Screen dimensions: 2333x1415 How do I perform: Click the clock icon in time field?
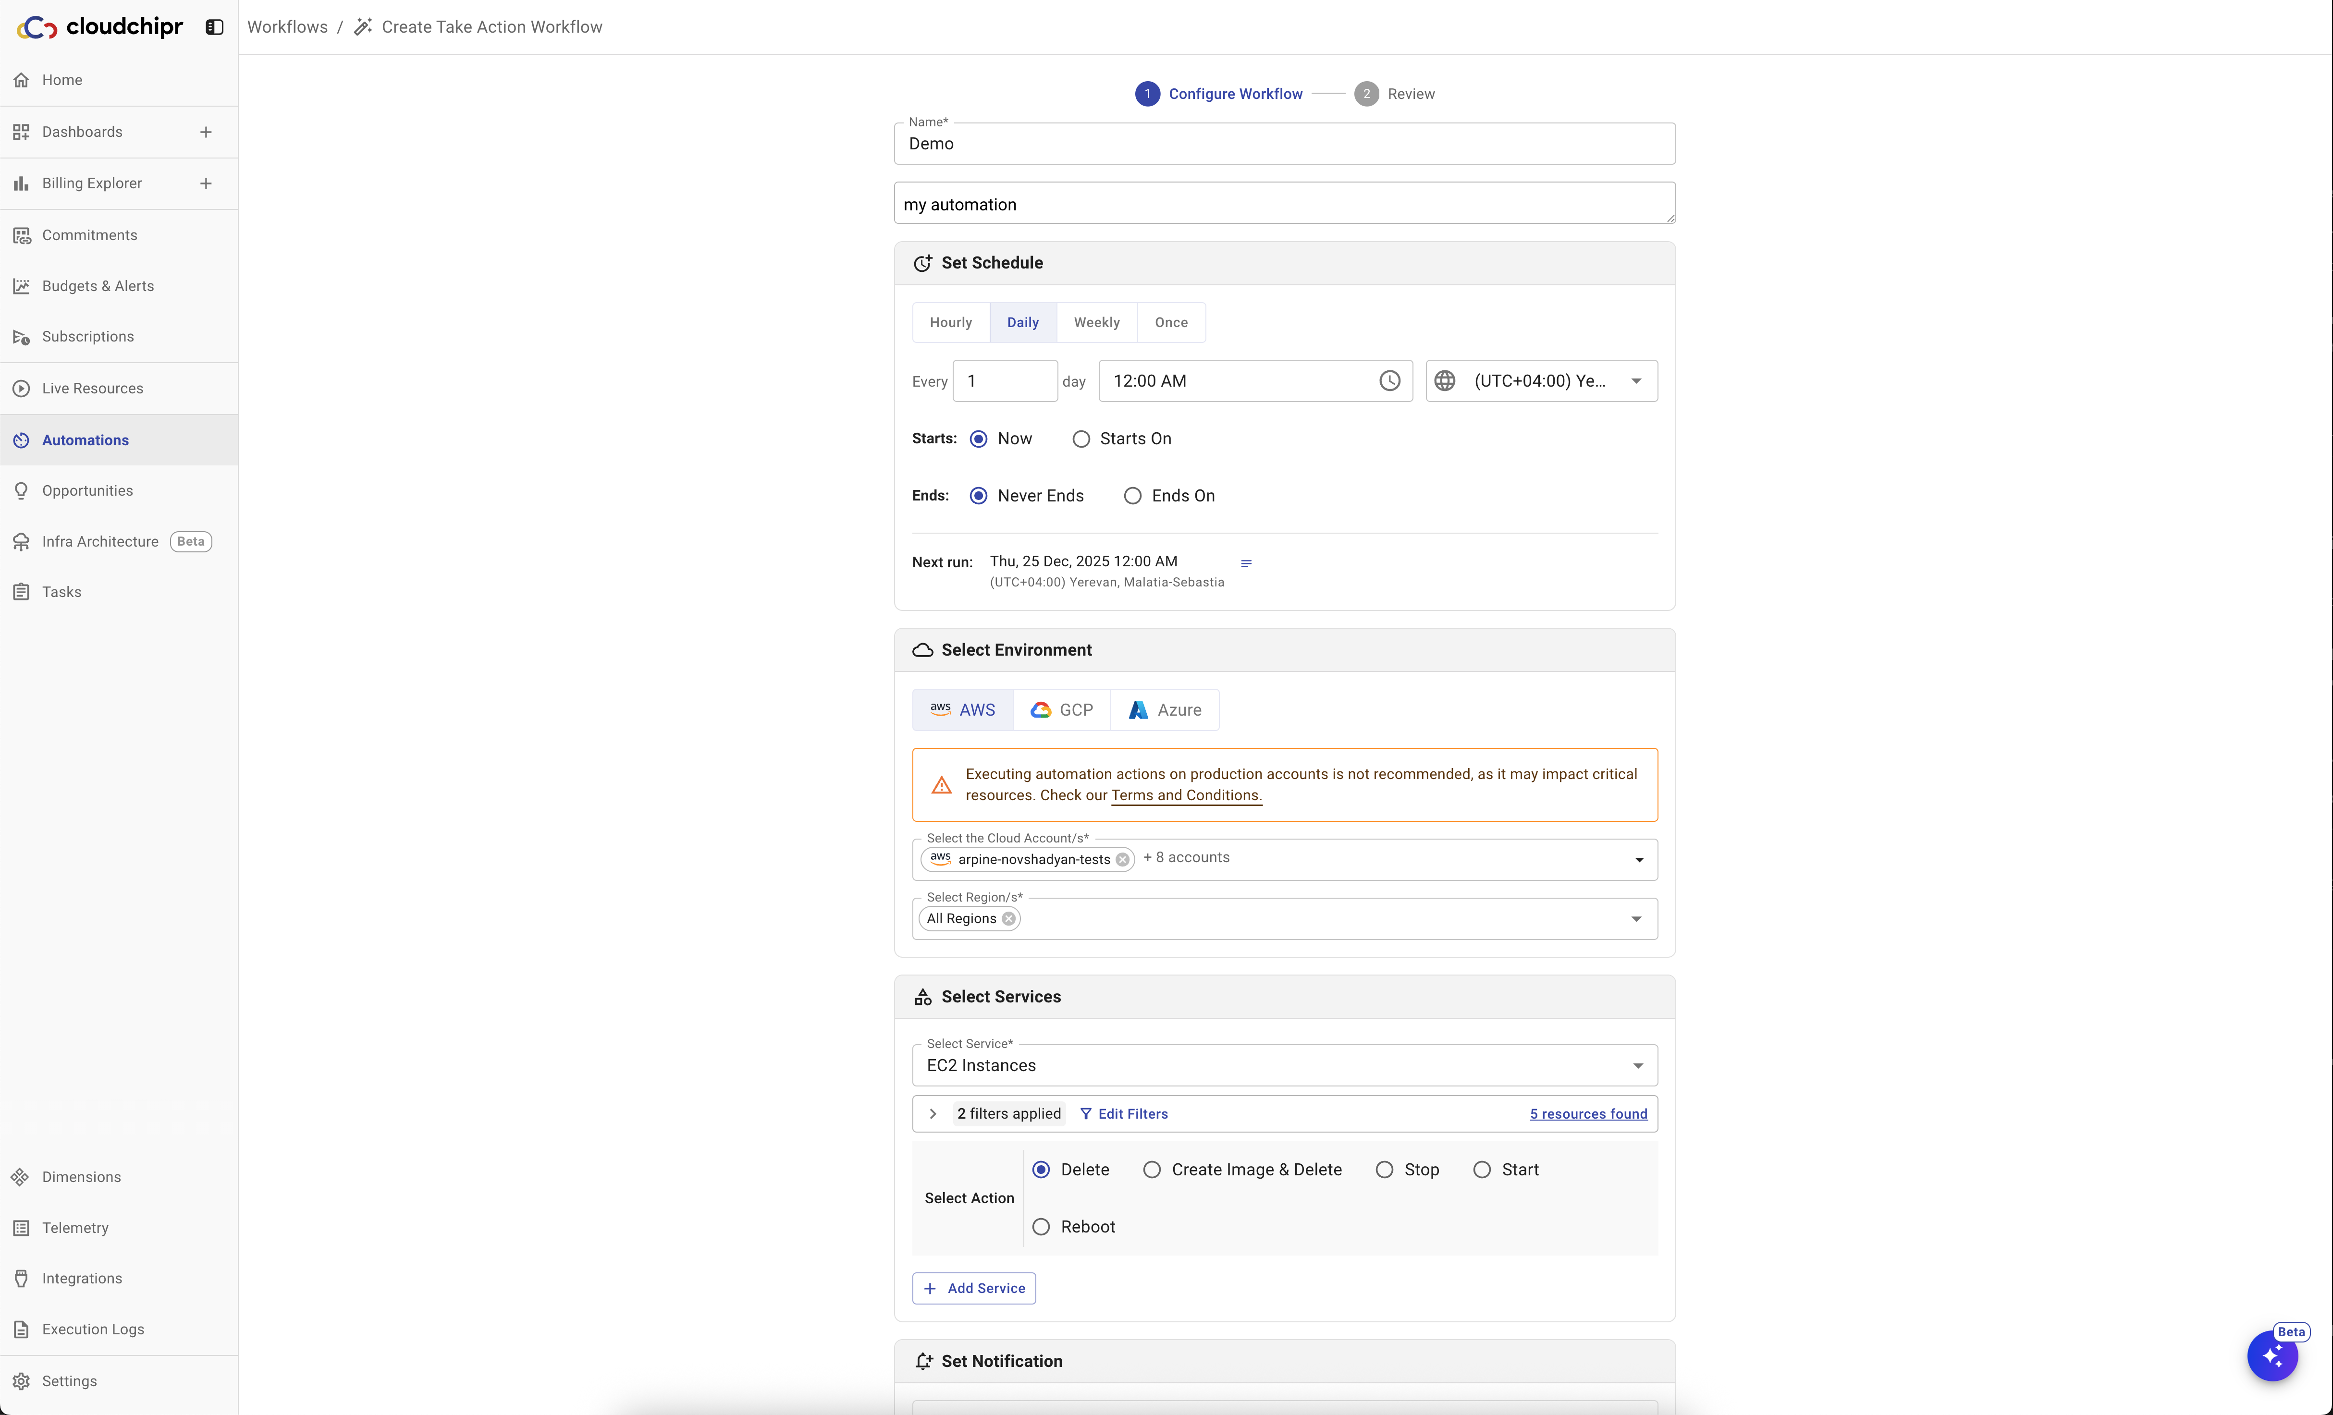[1389, 380]
